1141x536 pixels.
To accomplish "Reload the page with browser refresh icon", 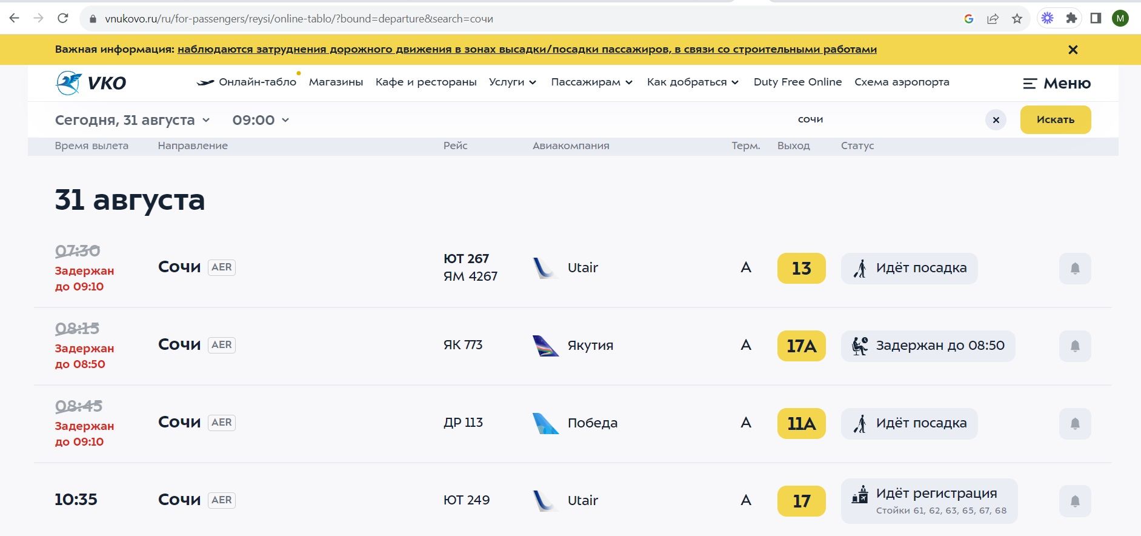I will (x=62, y=18).
